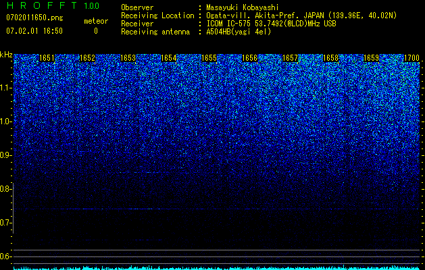Select observer name Masayuki Kobayashi
The width and height of the screenshot is (425, 270).
(x=243, y=7)
